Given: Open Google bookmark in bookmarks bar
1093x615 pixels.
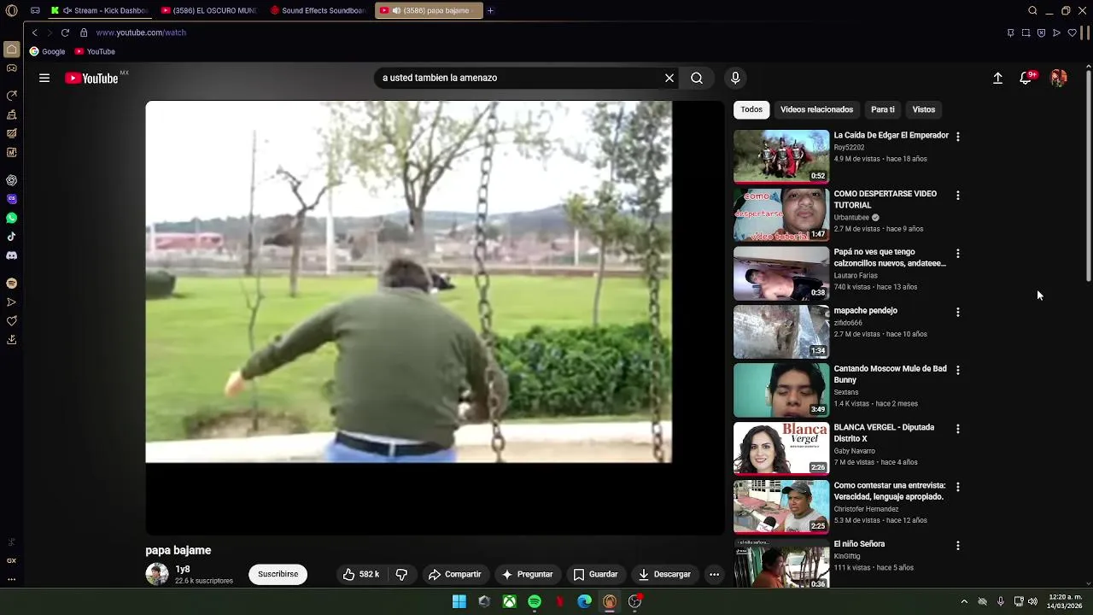Looking at the screenshot, I should 47,51.
